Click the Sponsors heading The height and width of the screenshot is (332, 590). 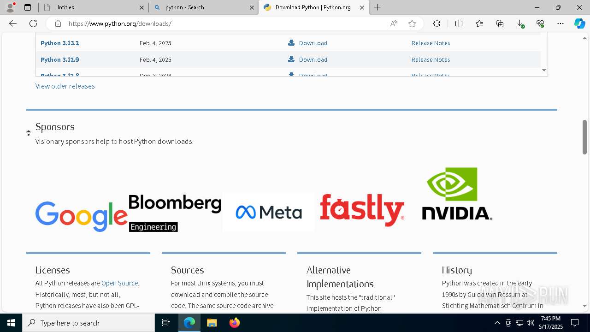(55, 127)
